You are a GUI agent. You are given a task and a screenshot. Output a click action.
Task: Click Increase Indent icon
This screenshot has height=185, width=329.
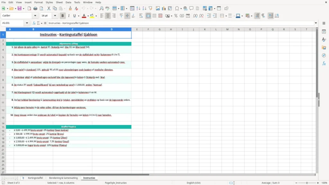(209, 16)
